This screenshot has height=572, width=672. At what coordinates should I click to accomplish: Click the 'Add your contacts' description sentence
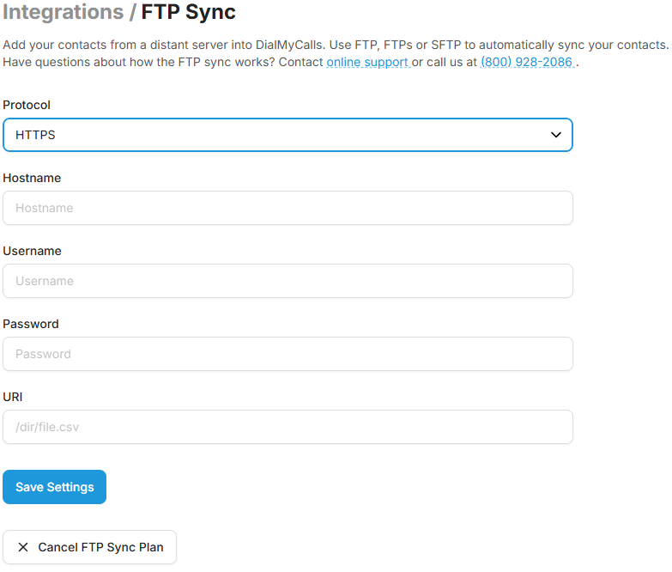pyautogui.click(x=335, y=45)
